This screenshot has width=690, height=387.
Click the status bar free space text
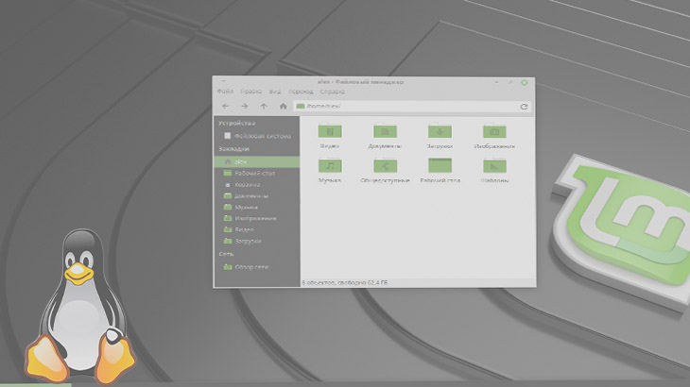(x=345, y=283)
